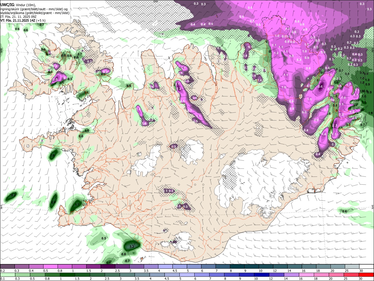Pick the darkest purple 2–2.5 snow legend swatch
The width and height of the screenshot is (374, 281).
pos(108,267)
